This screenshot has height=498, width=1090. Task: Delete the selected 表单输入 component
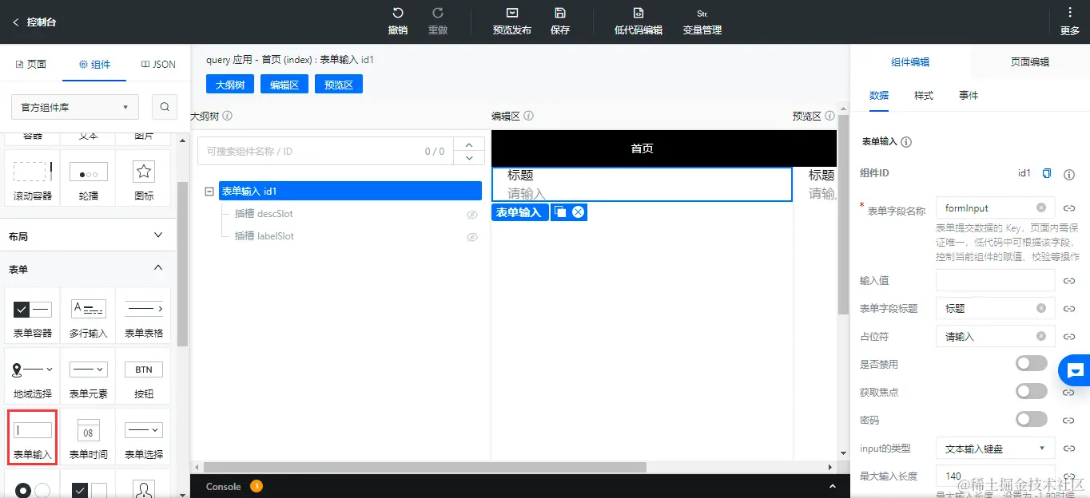[x=579, y=211]
